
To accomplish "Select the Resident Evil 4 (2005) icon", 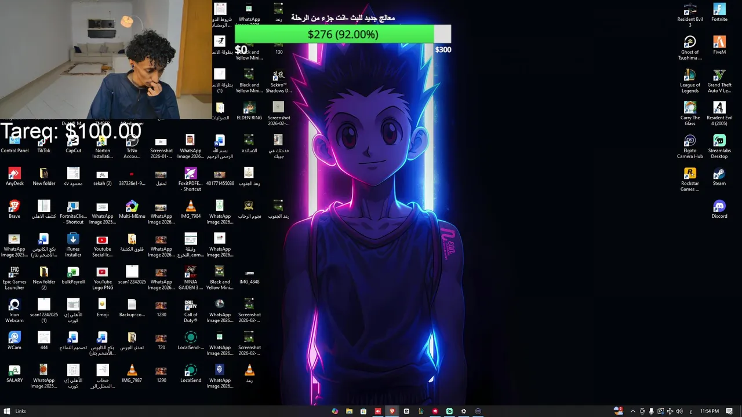I will pyautogui.click(x=719, y=114).
